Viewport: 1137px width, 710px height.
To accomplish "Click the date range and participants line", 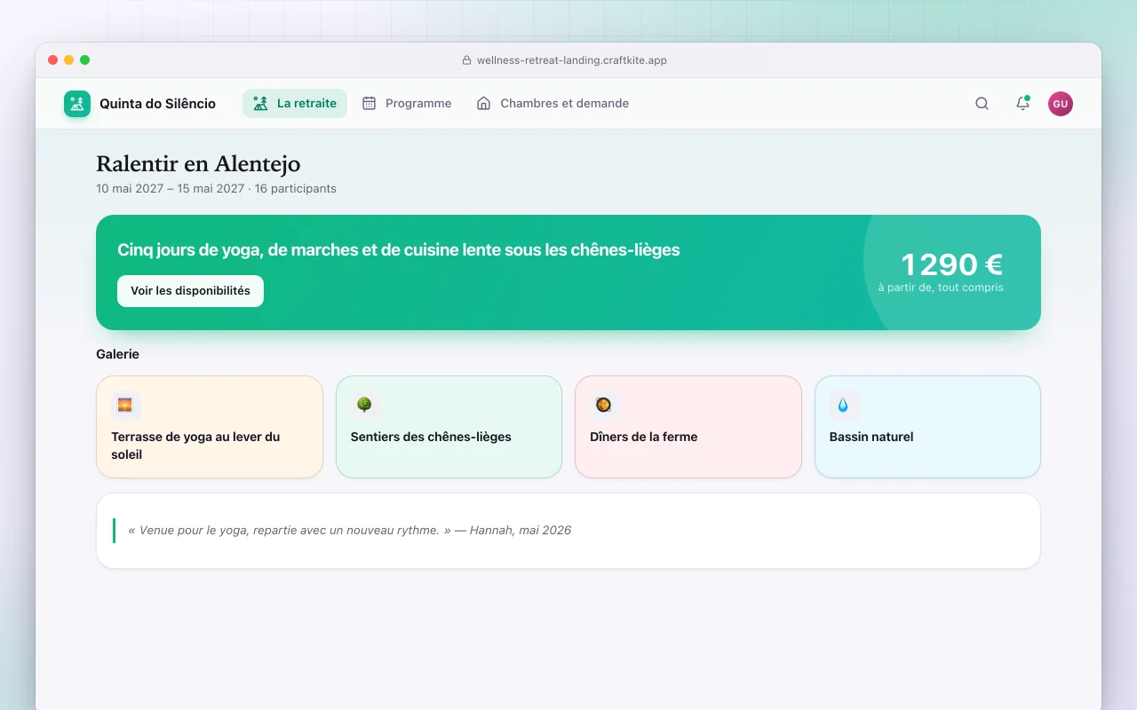I will click(216, 188).
